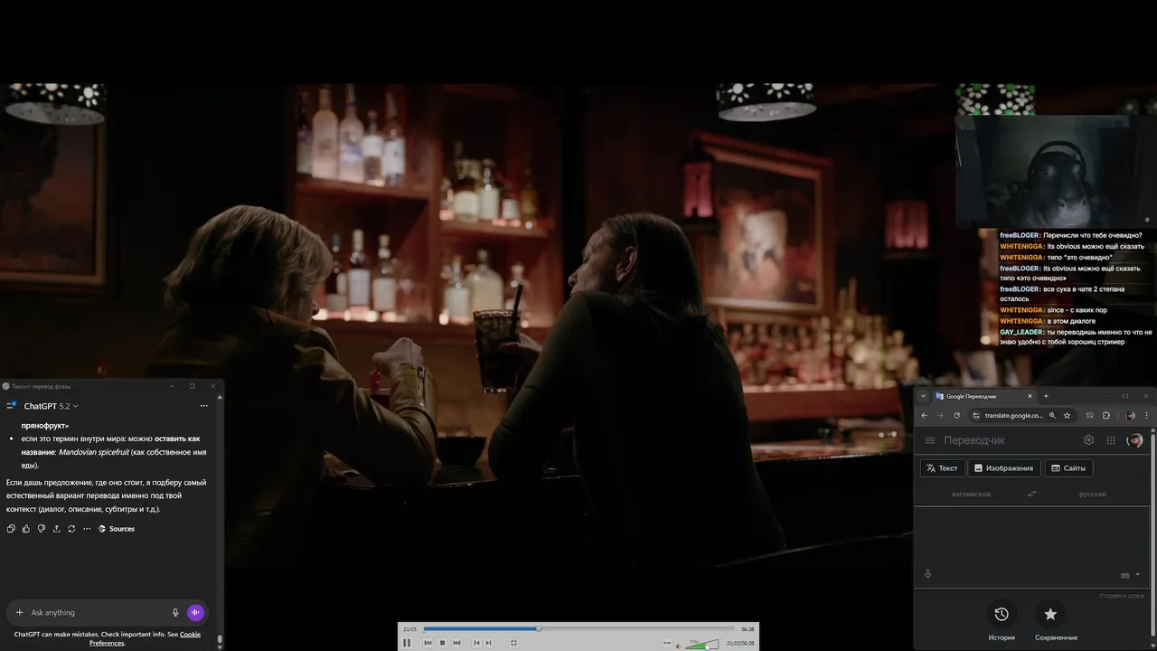The image size is (1157, 651).
Task: Open ChatGPT conversation options three-dot menu
Action: [203, 406]
